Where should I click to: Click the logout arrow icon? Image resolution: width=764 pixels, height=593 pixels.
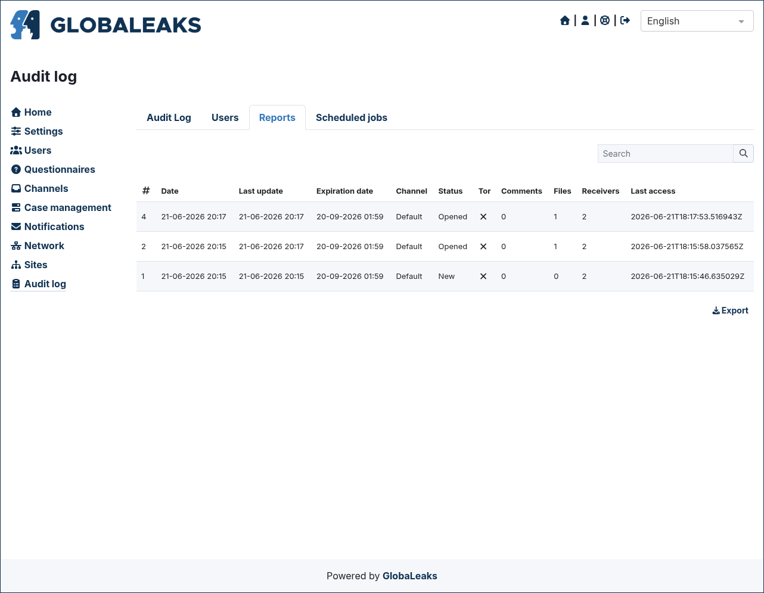click(x=625, y=21)
